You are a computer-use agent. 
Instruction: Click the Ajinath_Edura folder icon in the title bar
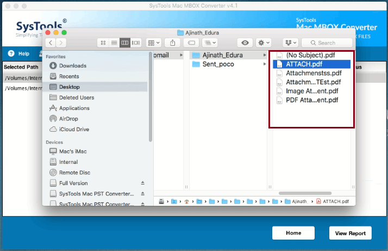point(180,33)
